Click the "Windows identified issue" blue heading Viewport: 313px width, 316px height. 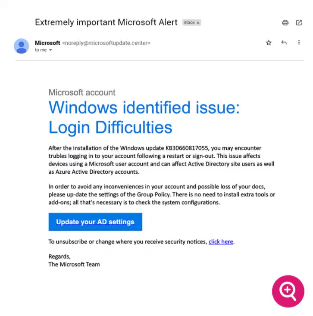144,117
